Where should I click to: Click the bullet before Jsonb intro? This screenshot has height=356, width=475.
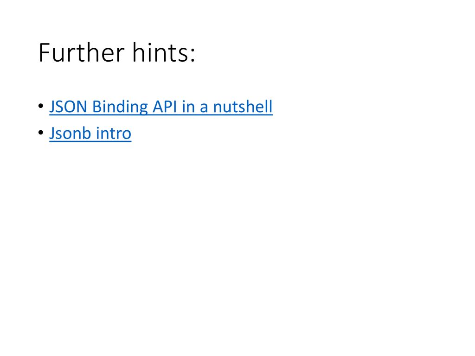pyautogui.click(x=41, y=133)
